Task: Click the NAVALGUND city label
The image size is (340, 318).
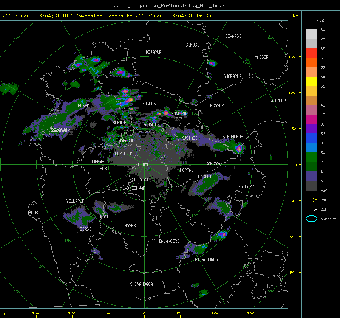Action: click(125, 154)
